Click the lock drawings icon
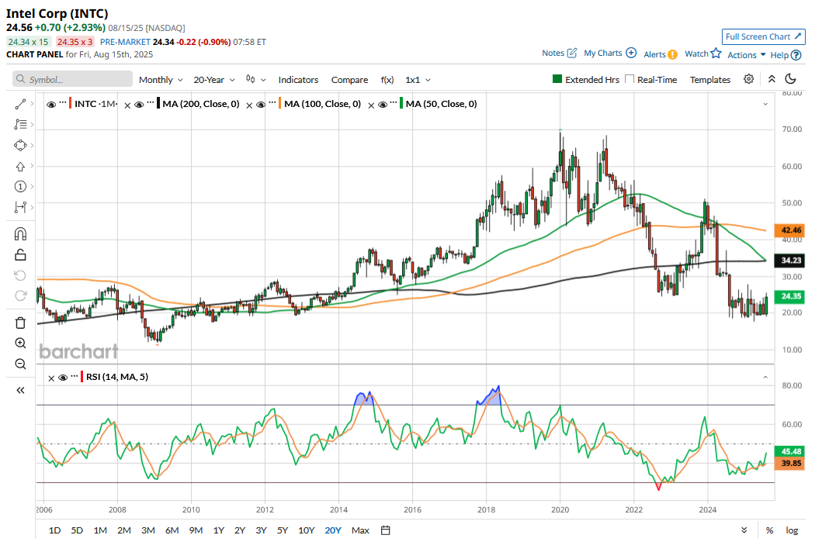Viewport: 815px width, 542px height. coord(20,255)
